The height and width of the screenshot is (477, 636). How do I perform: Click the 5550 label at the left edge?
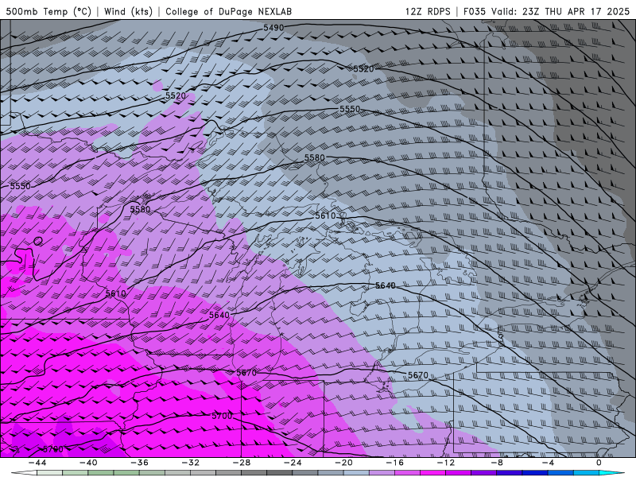(x=21, y=186)
